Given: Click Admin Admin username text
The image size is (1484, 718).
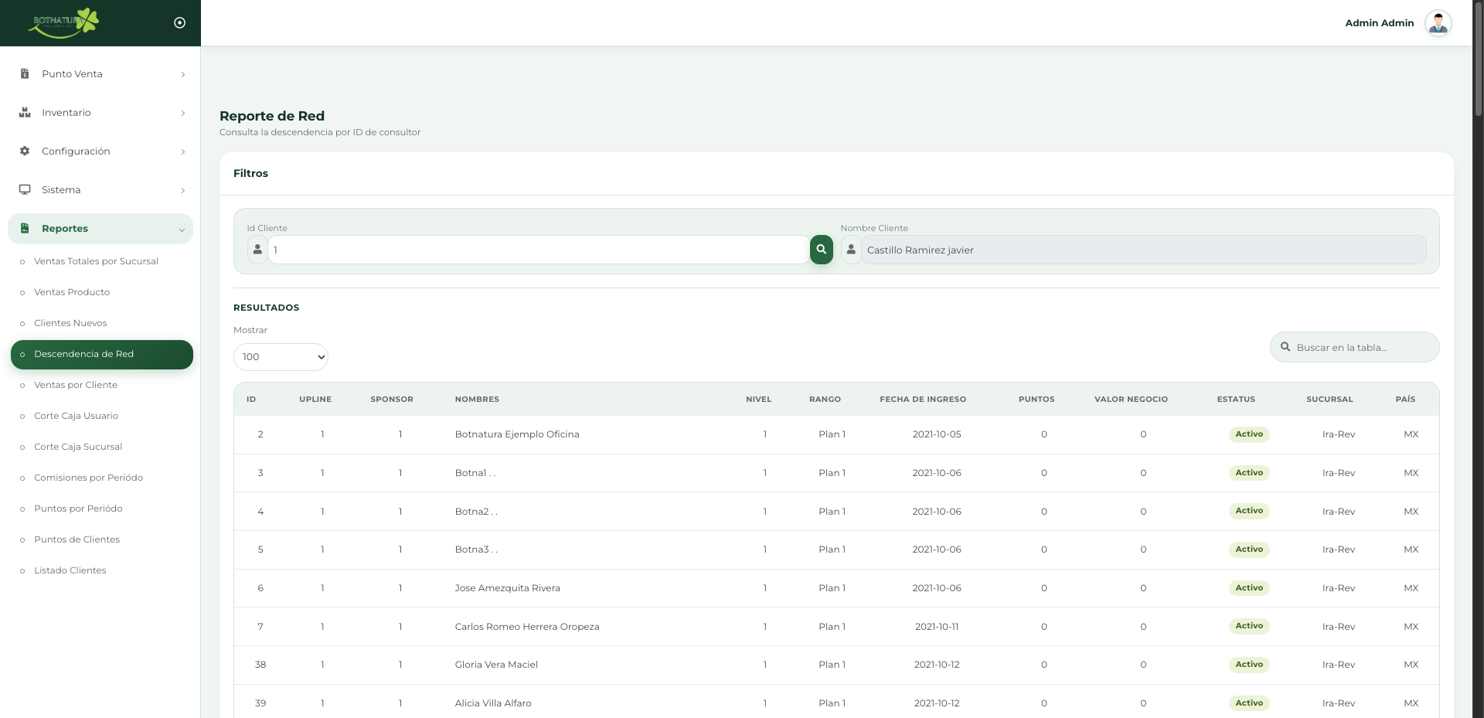Looking at the screenshot, I should click(1379, 23).
